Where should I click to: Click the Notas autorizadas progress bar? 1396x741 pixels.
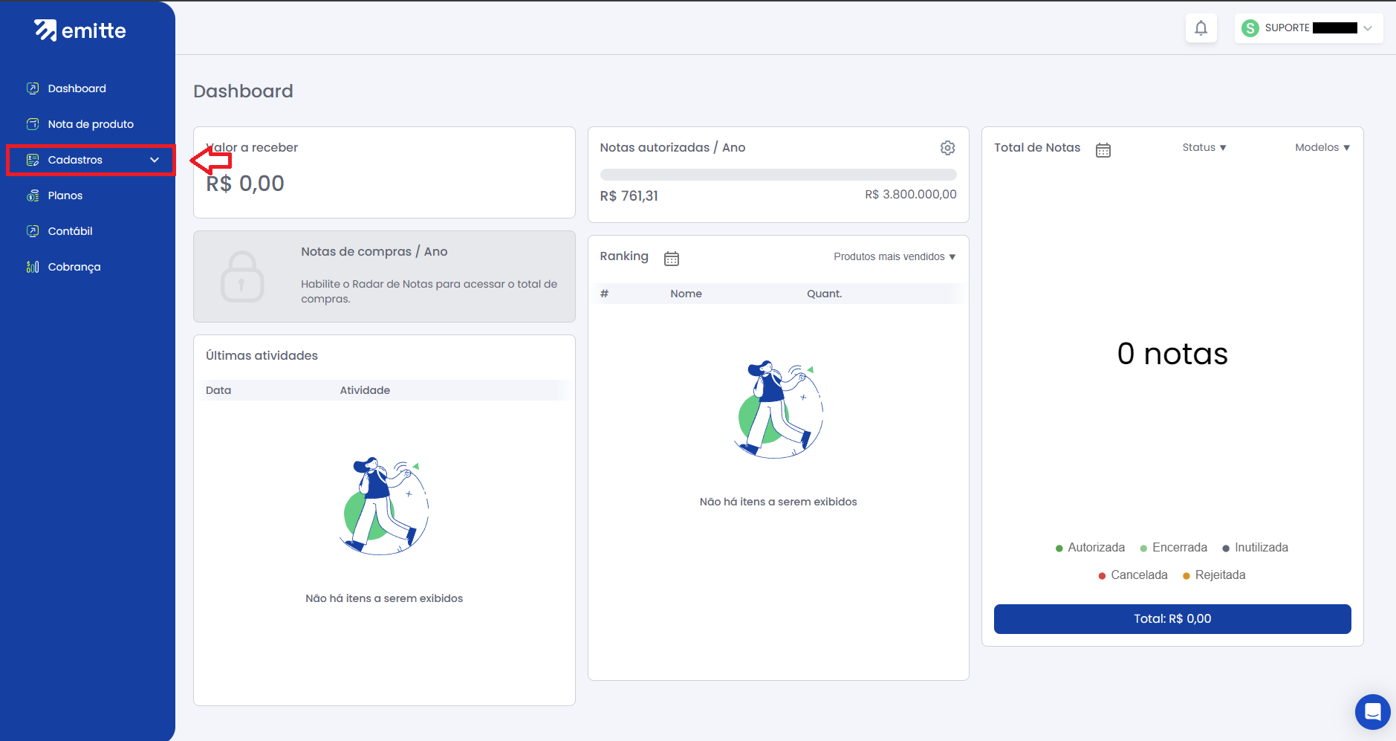click(x=778, y=175)
